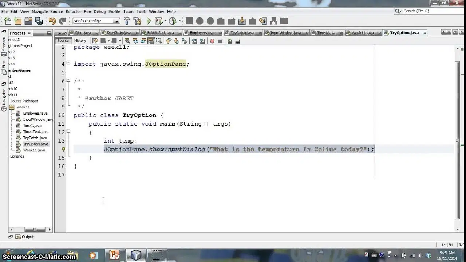Select the week11 package in Projects tree
This screenshot has height=262, width=466.
23,107
